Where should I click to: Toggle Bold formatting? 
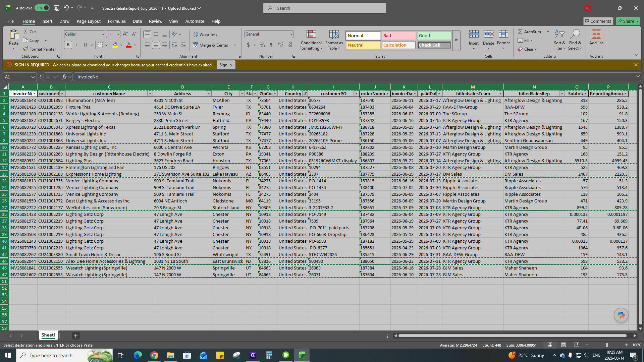68,45
